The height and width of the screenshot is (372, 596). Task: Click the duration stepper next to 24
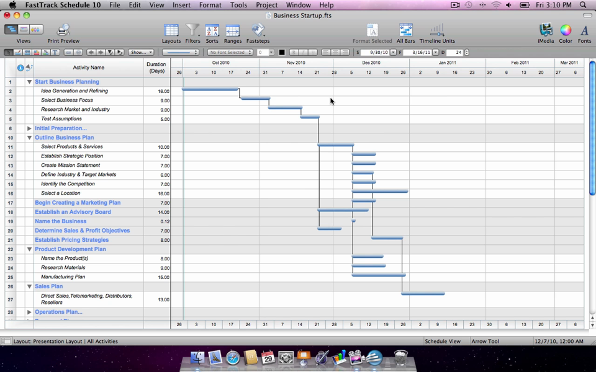[x=466, y=52]
